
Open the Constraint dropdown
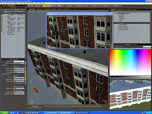[108, 6]
